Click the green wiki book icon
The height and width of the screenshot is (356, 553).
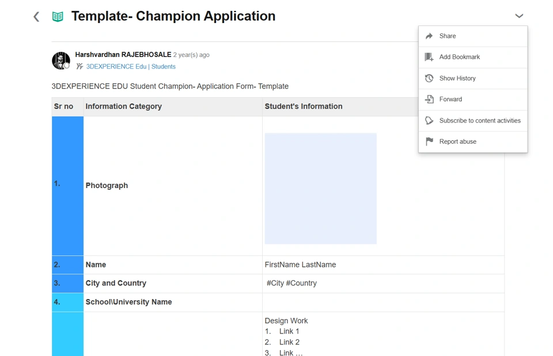(58, 17)
